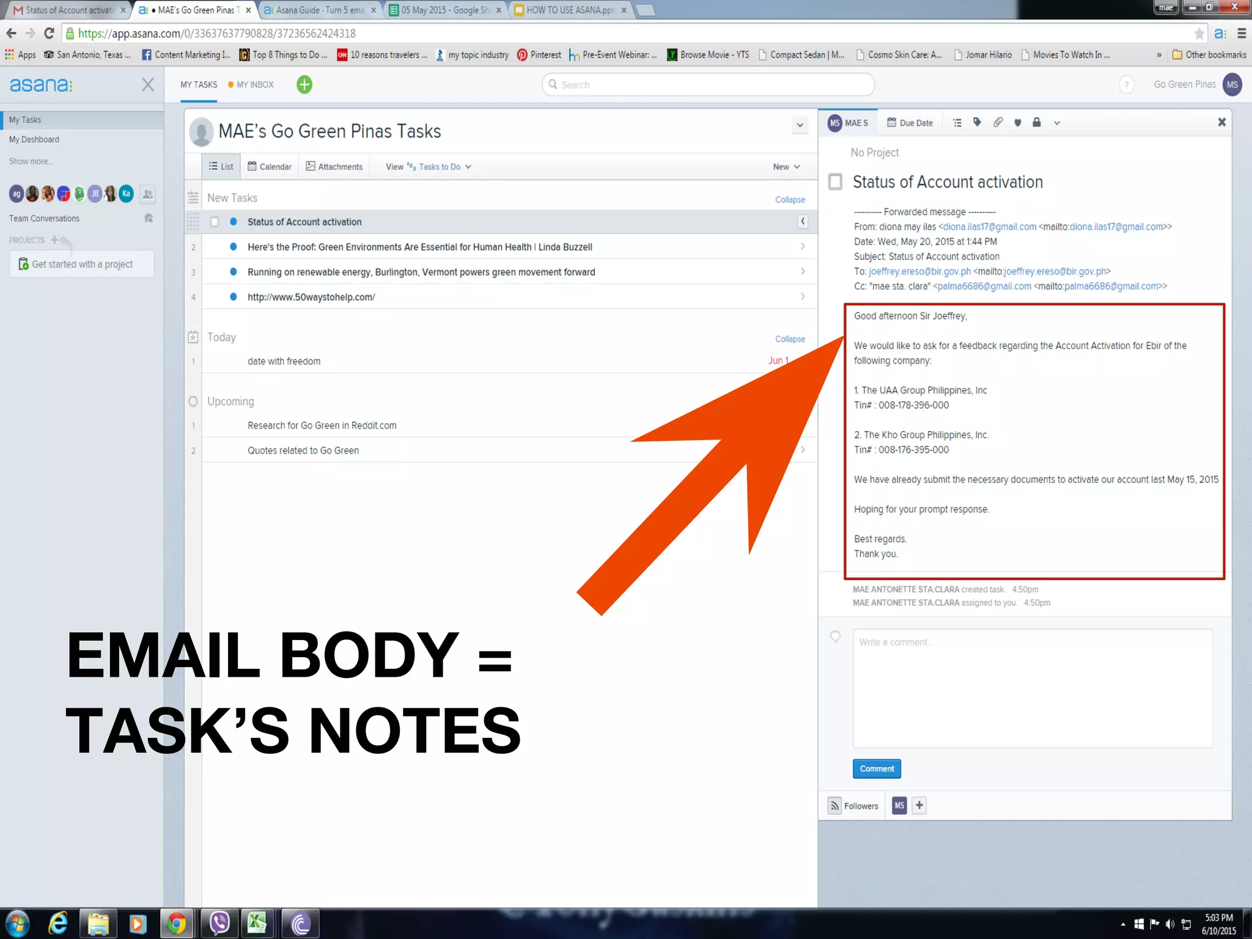Switch to the Asana Guide browser tab
The image size is (1252, 939).
click(319, 10)
